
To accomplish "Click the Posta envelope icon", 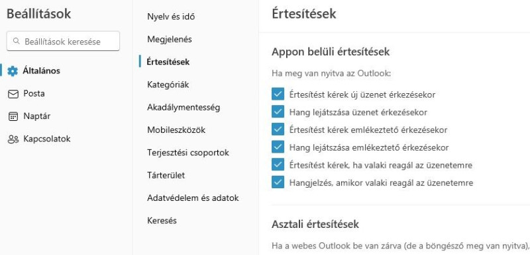I will (x=13, y=94).
